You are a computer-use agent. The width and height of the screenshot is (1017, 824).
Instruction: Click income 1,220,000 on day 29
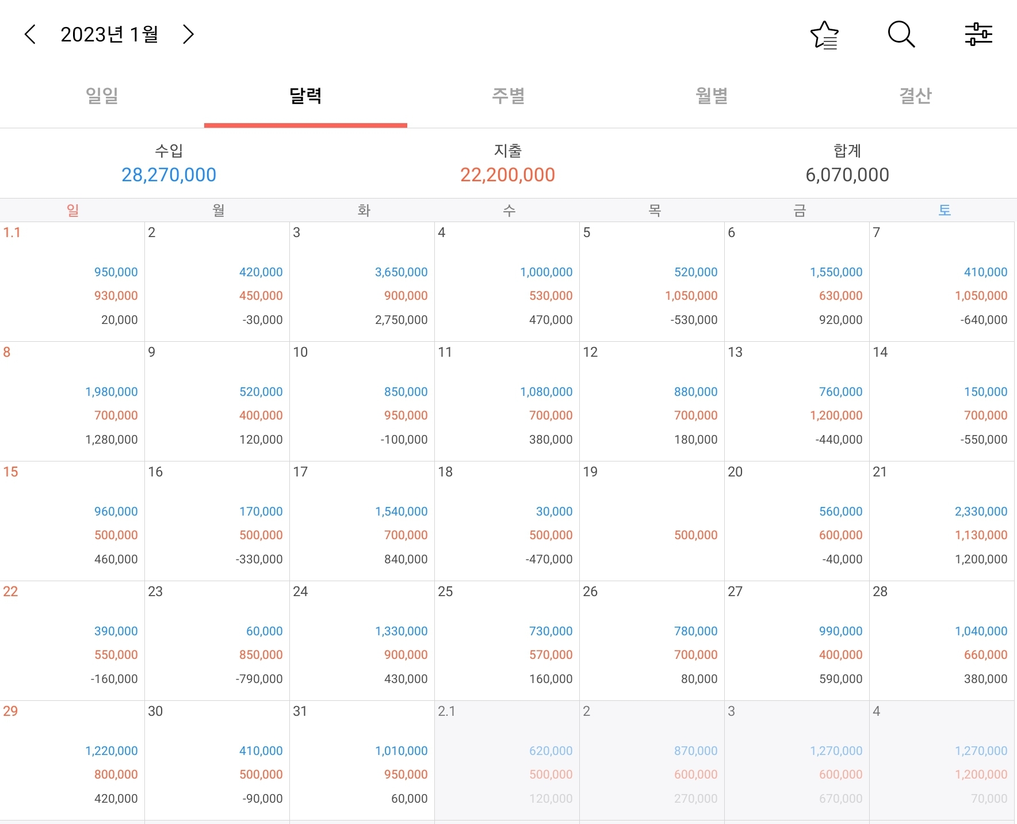[112, 751]
